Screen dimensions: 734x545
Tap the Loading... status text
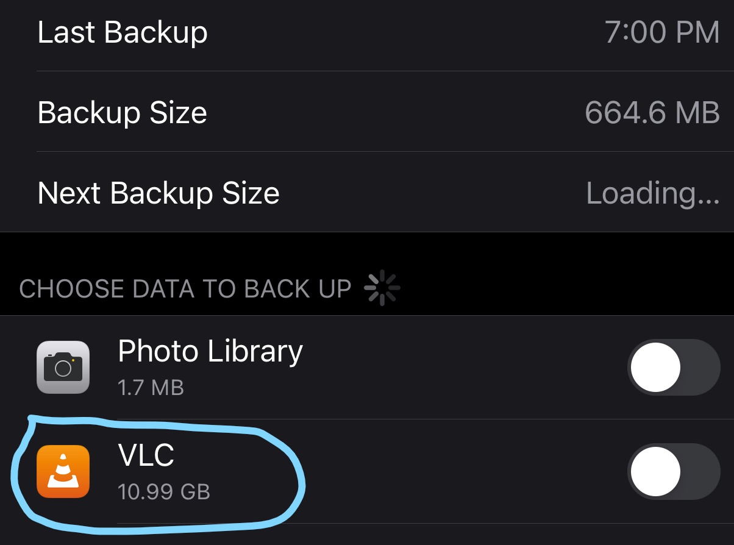[652, 193]
